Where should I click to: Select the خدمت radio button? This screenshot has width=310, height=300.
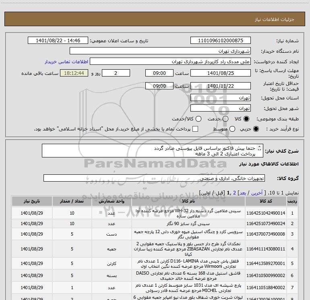[225, 119]
